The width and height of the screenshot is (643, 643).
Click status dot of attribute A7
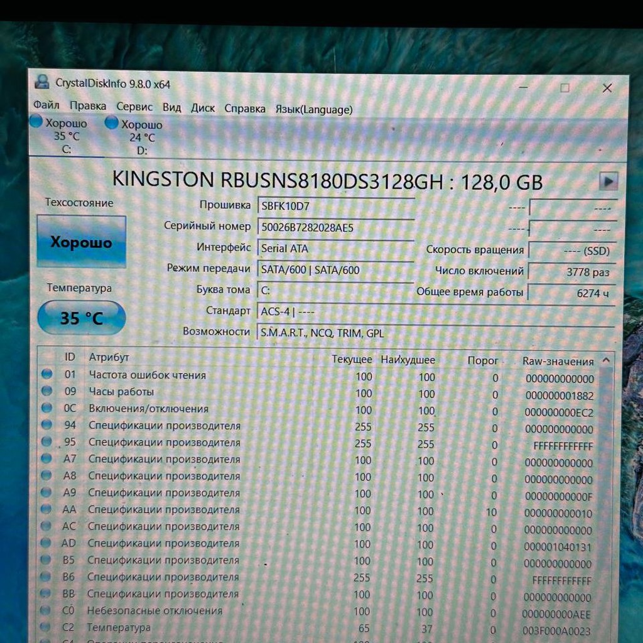pos(46,458)
